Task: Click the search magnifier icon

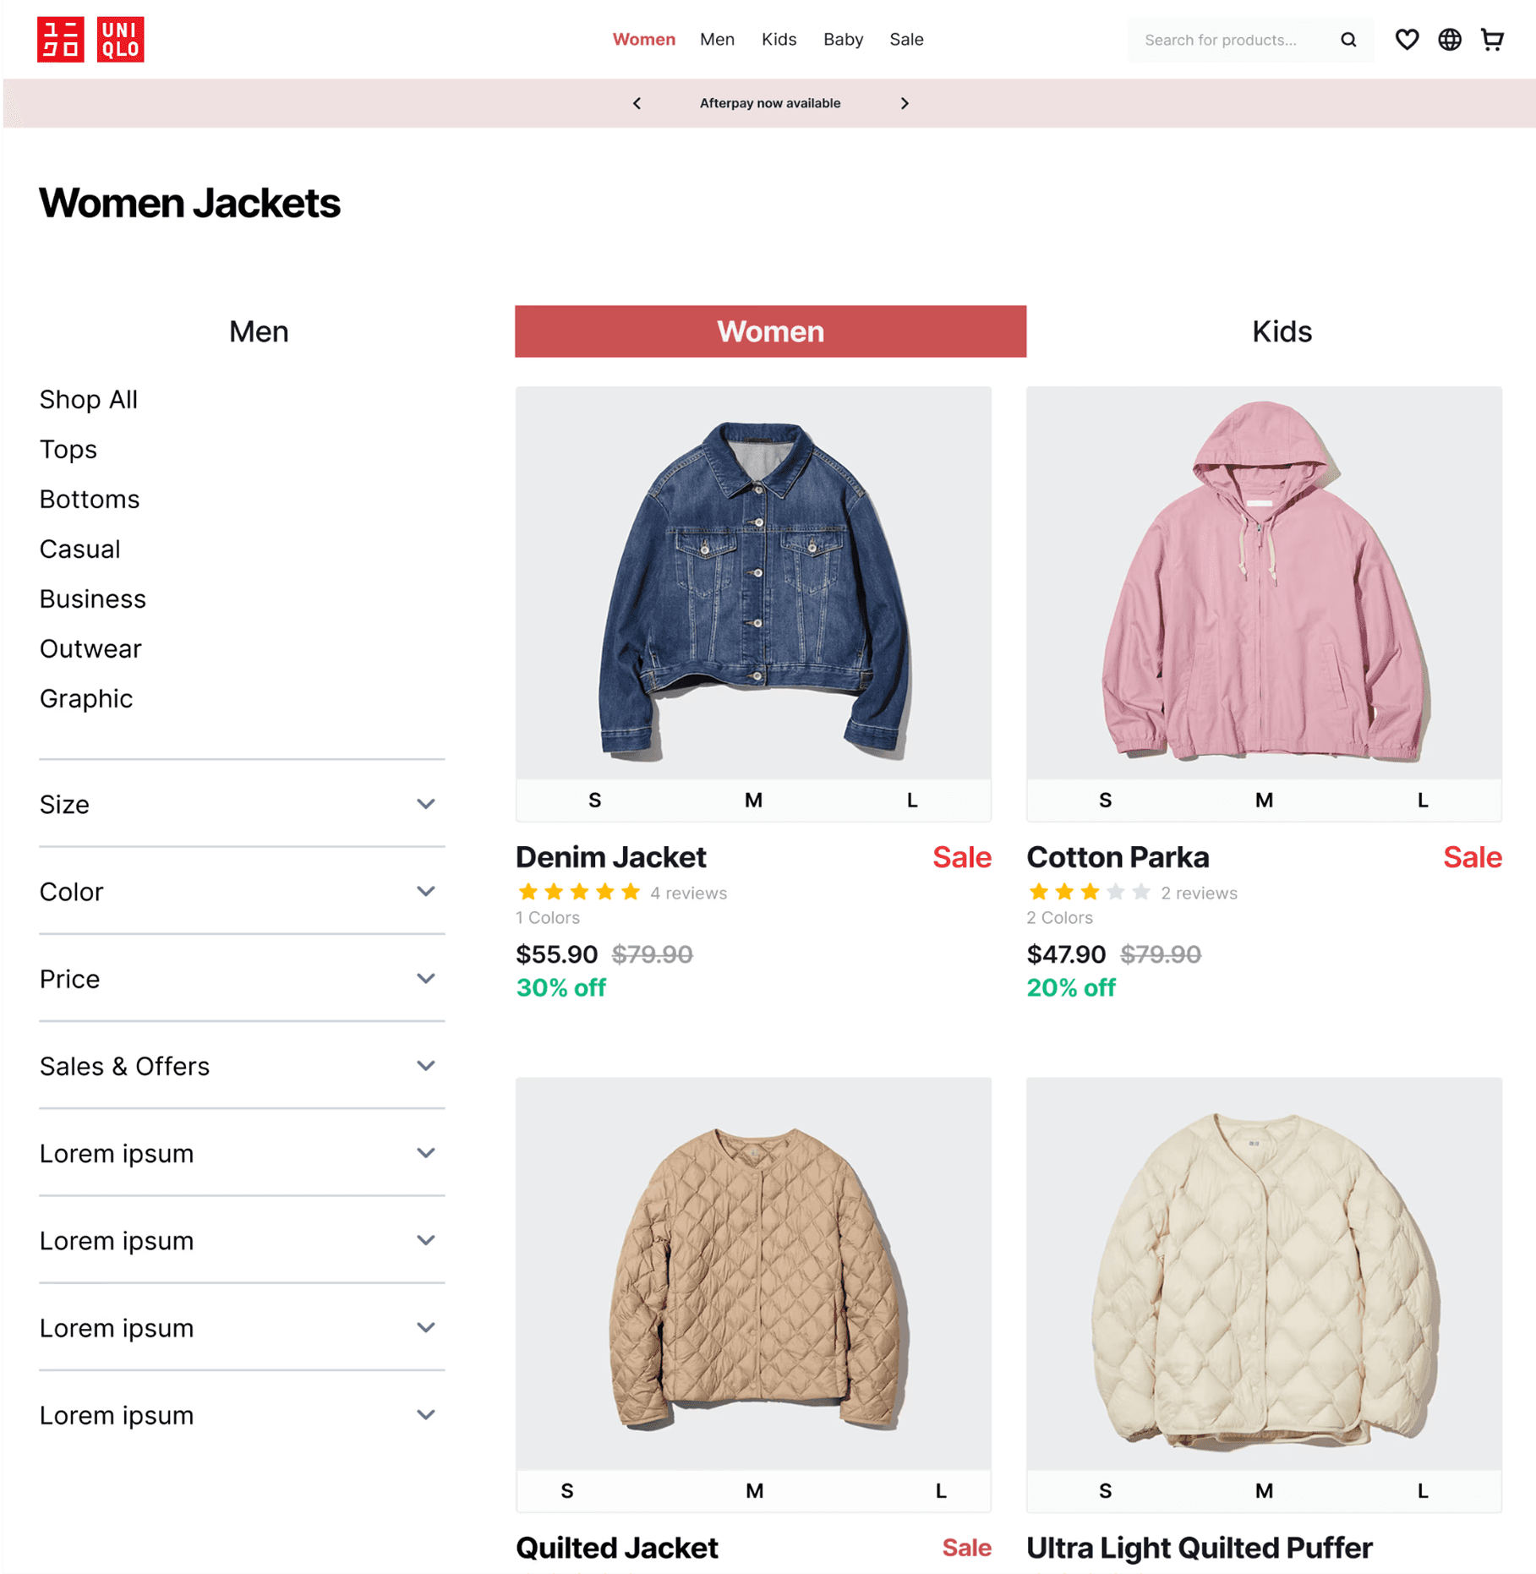Action: click(1348, 40)
